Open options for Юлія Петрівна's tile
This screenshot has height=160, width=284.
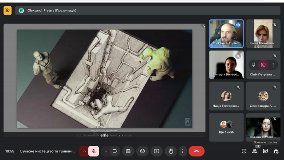click(x=273, y=65)
